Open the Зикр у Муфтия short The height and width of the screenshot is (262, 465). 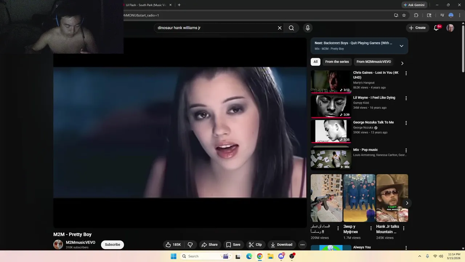coord(359,198)
